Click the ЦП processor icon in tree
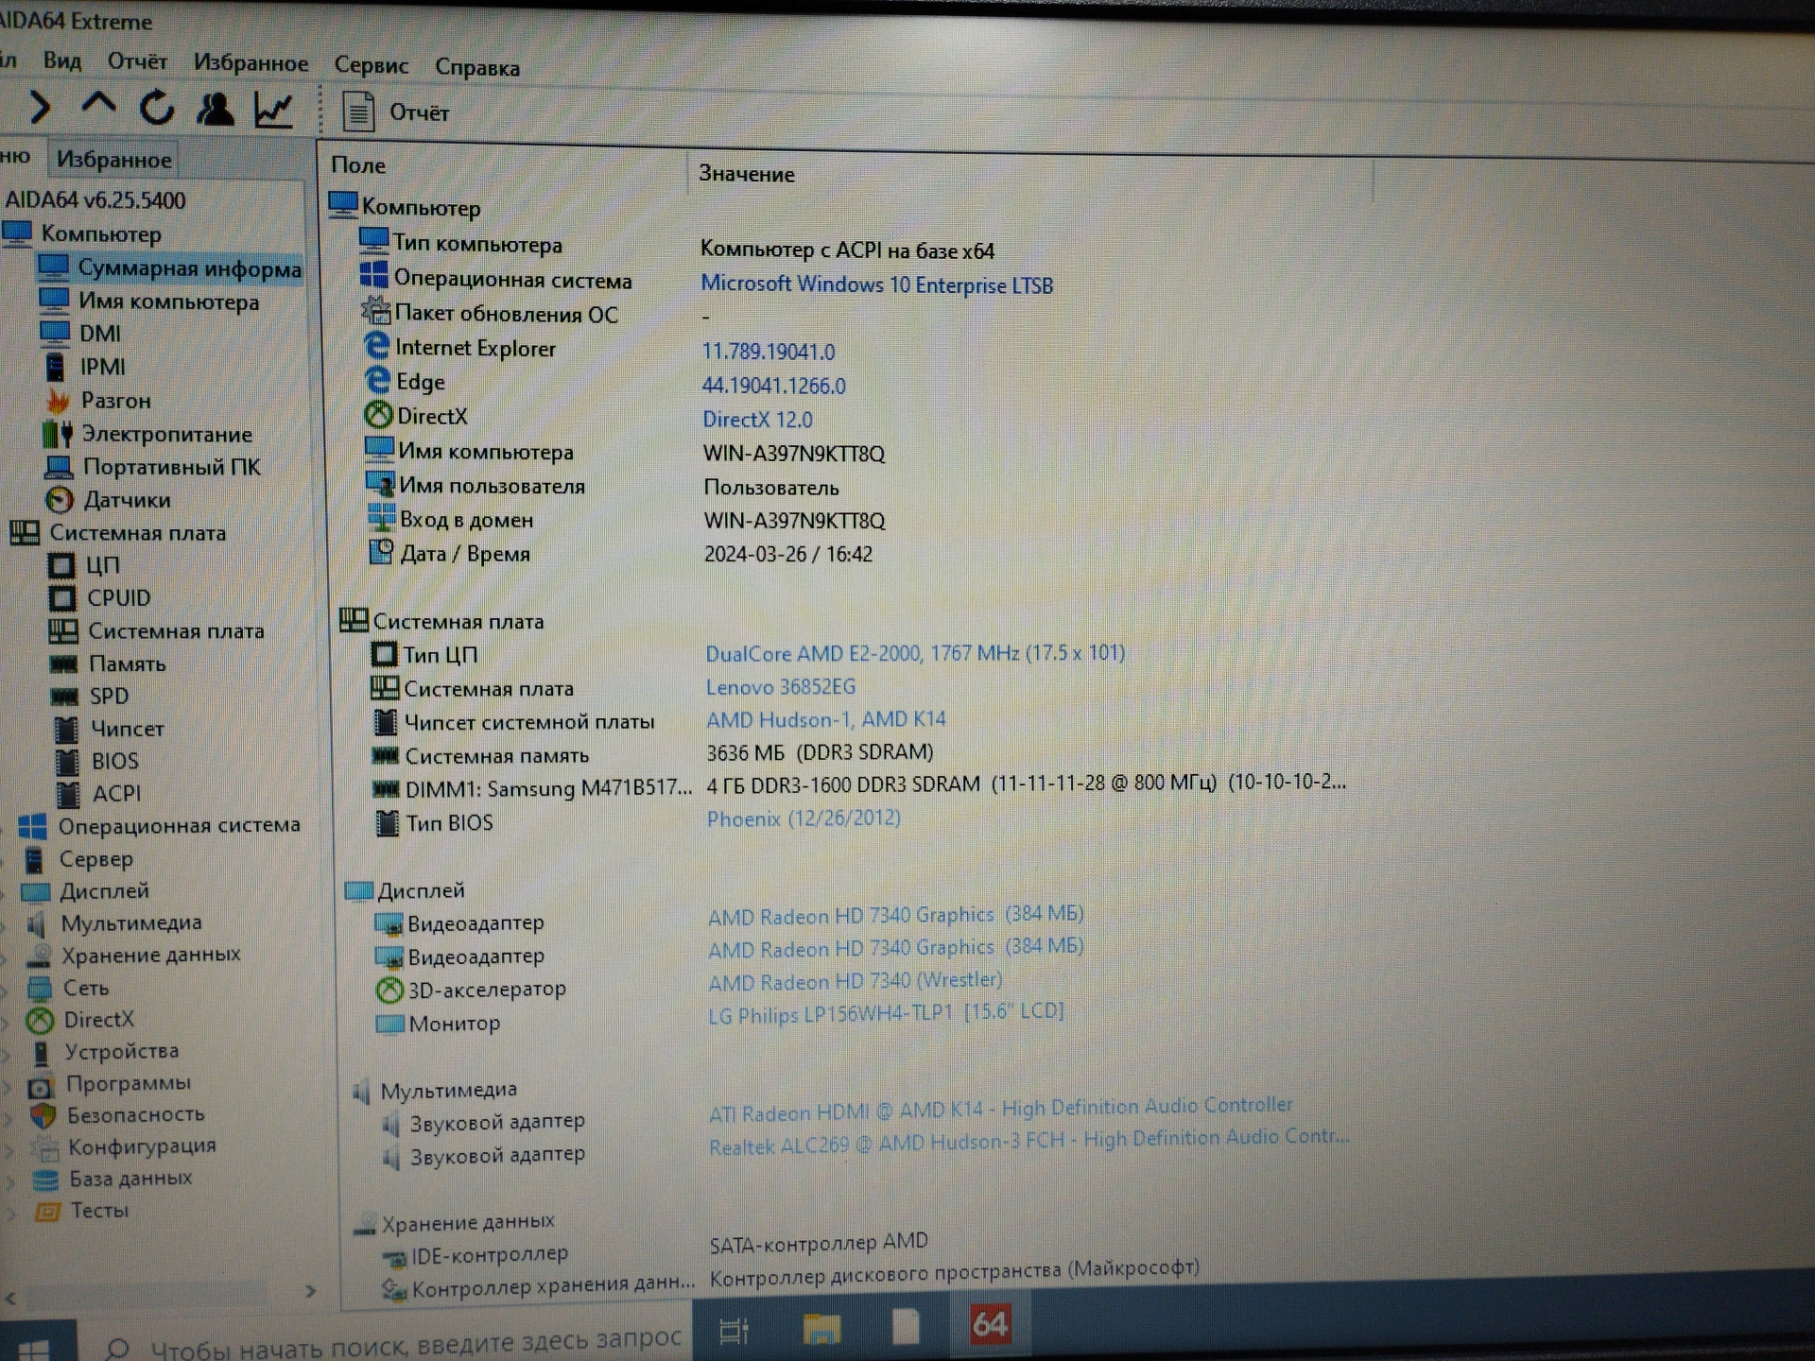 [61, 565]
